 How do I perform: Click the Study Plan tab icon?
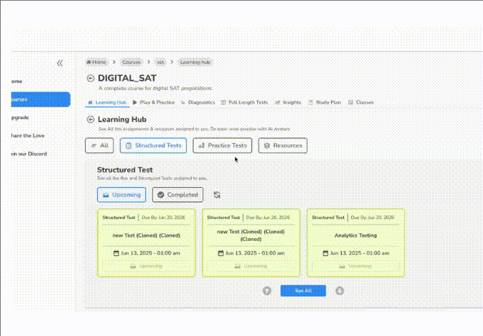tap(310, 102)
